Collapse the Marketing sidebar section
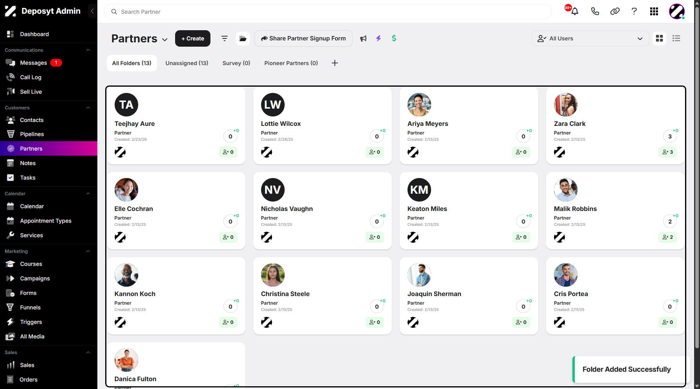The width and height of the screenshot is (700, 389). [88, 251]
